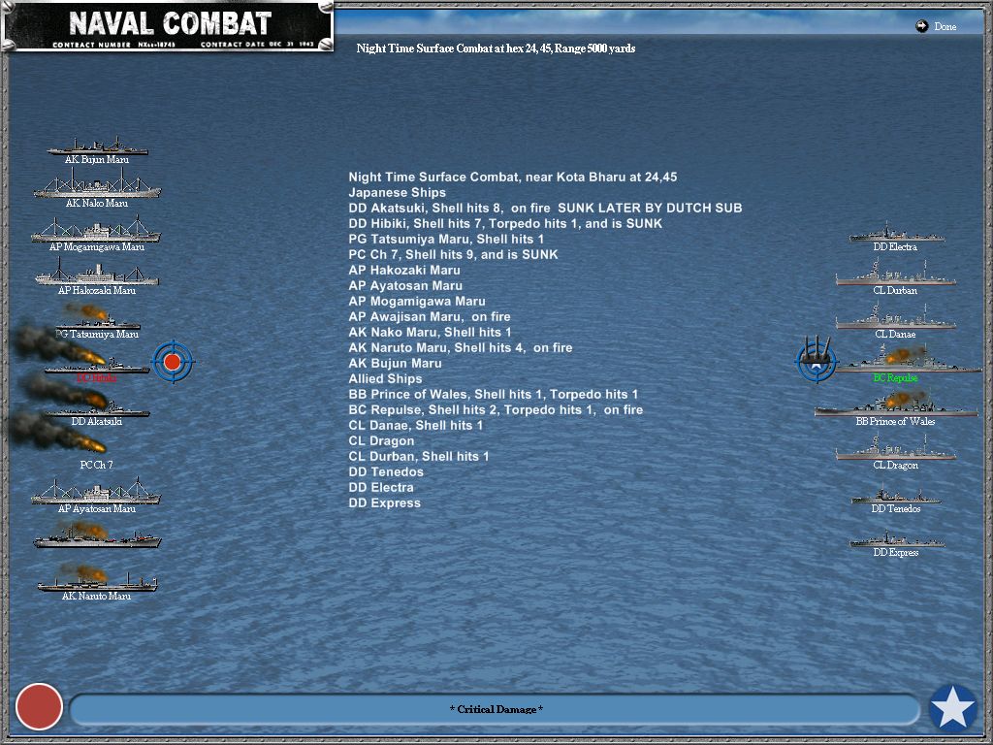Screen dimensions: 993x745
Task: Click the 'DD Tenedos' report line
Action: click(386, 472)
